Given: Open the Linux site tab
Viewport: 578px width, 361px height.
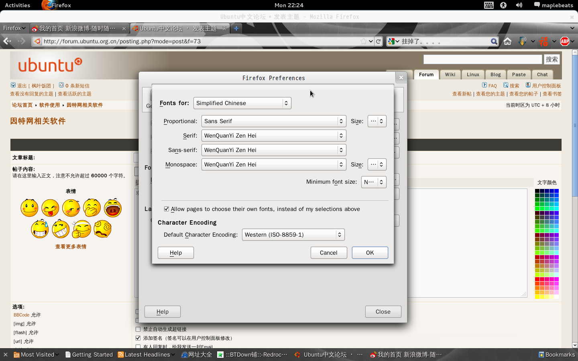Looking at the screenshot, I should pyautogui.click(x=473, y=75).
